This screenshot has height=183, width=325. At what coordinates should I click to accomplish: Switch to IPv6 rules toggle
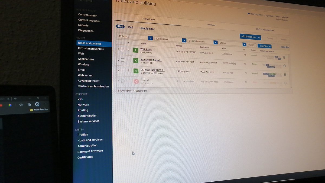(130, 27)
